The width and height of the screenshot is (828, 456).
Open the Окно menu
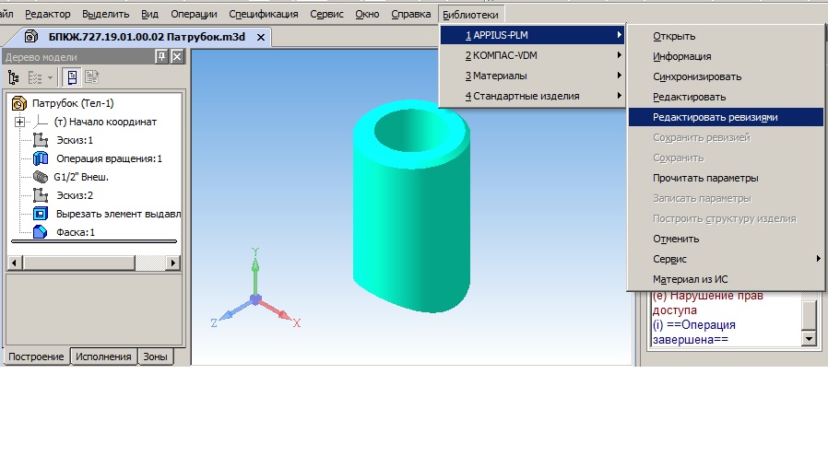(367, 14)
